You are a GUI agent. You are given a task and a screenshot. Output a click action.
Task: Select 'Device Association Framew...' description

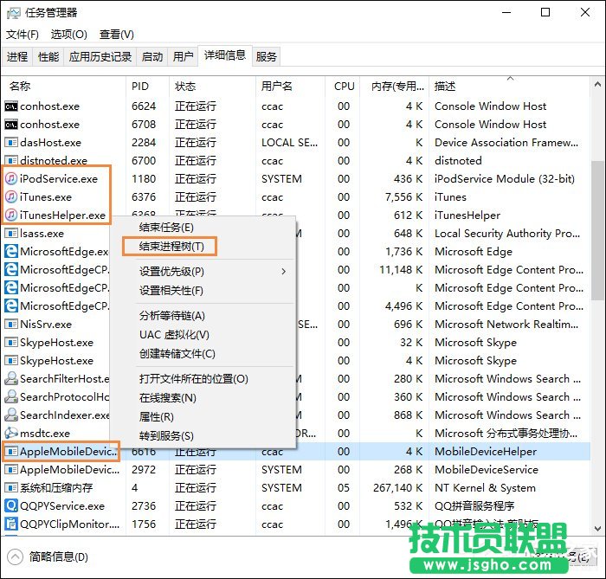pyautogui.click(x=506, y=143)
